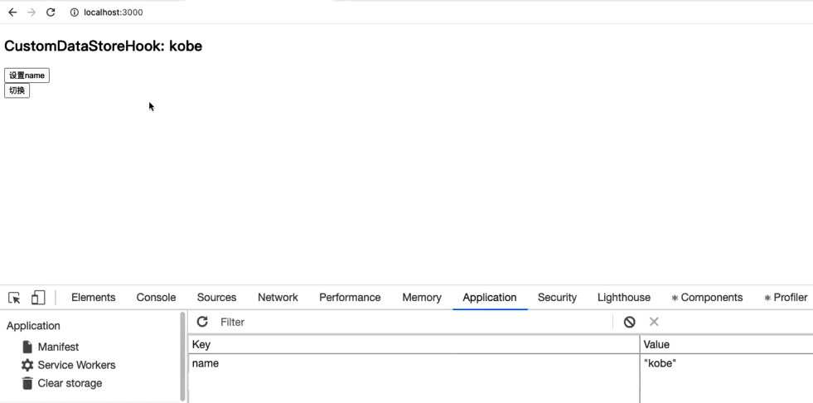Refresh storage with the reload icon
This screenshot has height=403, width=813.
pos(202,322)
